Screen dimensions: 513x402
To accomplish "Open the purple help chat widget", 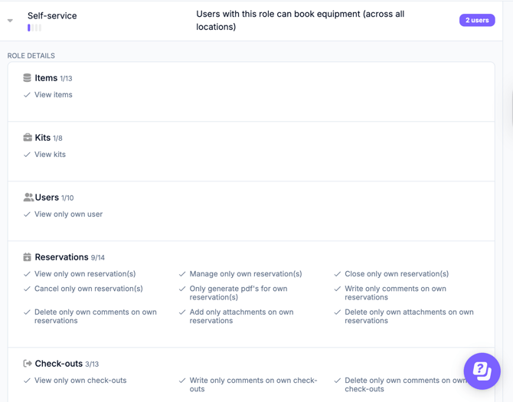I will point(482,371).
